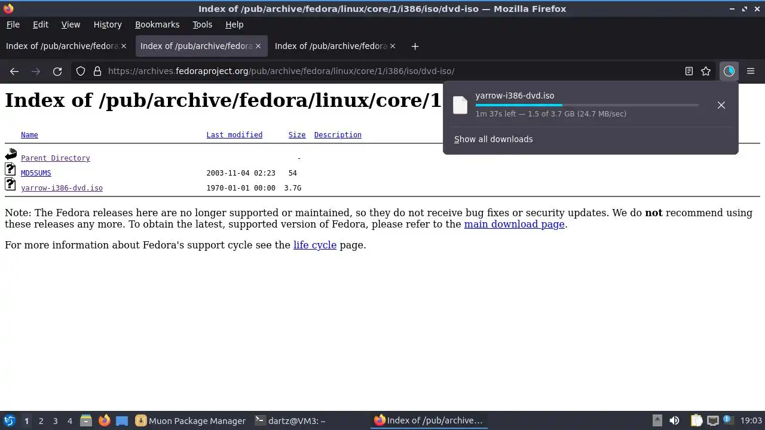The width and height of the screenshot is (765, 430).
Task: Switch to the first browser tab
Action: pyautogui.click(x=66, y=46)
